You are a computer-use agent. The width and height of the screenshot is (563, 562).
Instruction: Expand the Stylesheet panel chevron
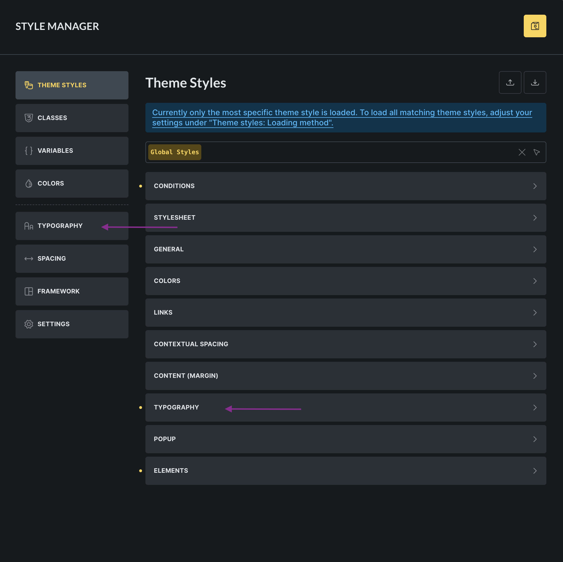[535, 218]
